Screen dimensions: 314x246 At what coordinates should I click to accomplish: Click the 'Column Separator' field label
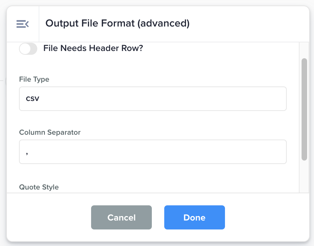pos(50,132)
